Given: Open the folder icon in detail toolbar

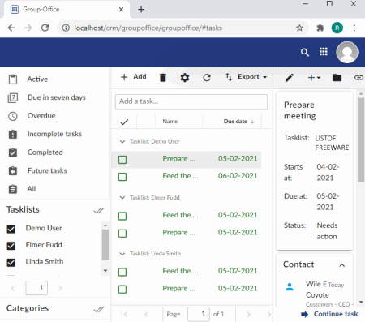Looking at the screenshot, I should click(x=337, y=78).
